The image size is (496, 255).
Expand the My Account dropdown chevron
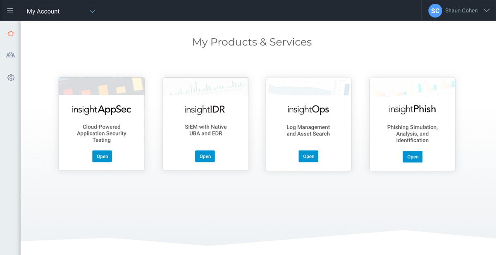point(92,11)
